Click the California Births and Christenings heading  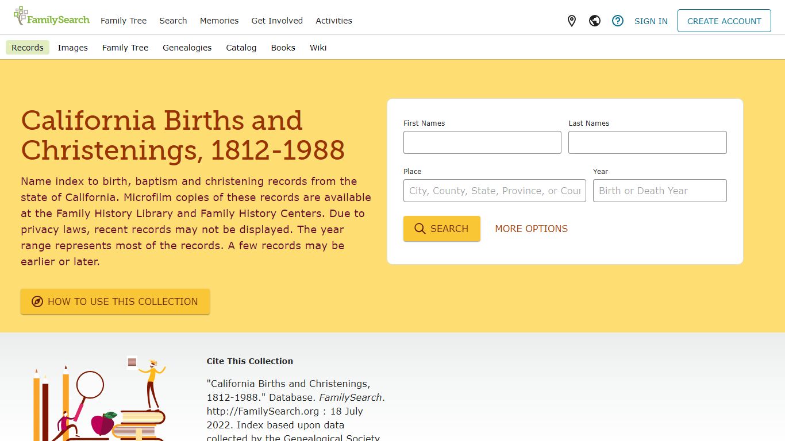(x=183, y=135)
